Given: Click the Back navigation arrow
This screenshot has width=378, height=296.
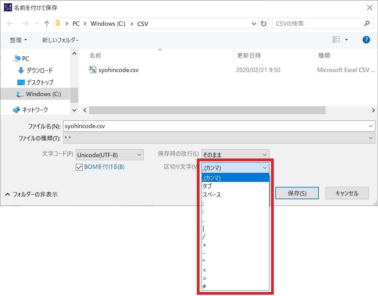Looking at the screenshot, I should [x=10, y=24].
